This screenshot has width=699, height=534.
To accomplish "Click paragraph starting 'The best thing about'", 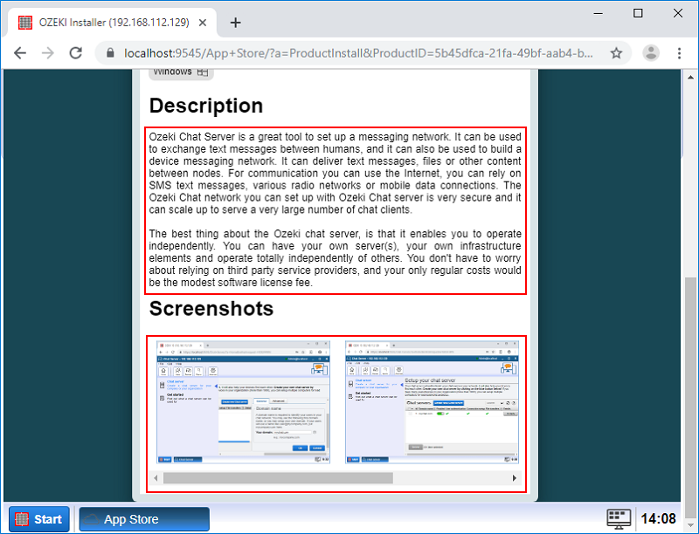I will pyautogui.click(x=335, y=258).
